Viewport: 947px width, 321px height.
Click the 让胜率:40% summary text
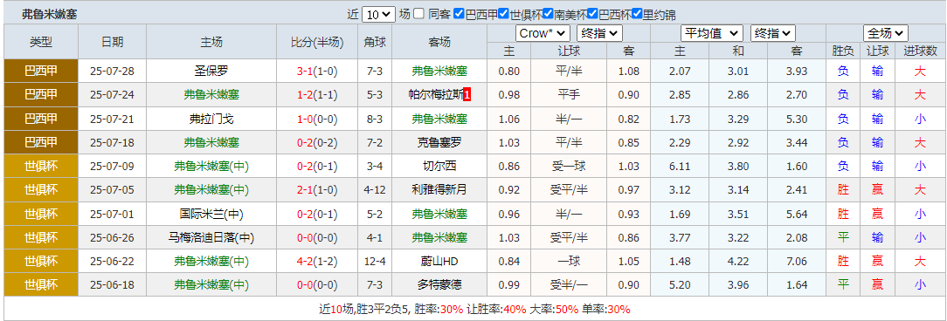pyautogui.click(x=496, y=310)
